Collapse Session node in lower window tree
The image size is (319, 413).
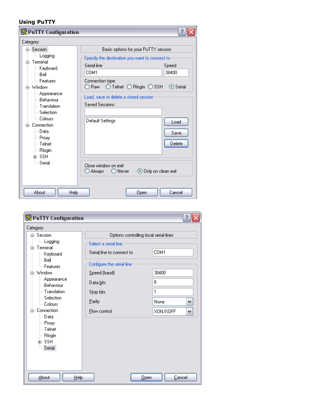tap(32, 235)
